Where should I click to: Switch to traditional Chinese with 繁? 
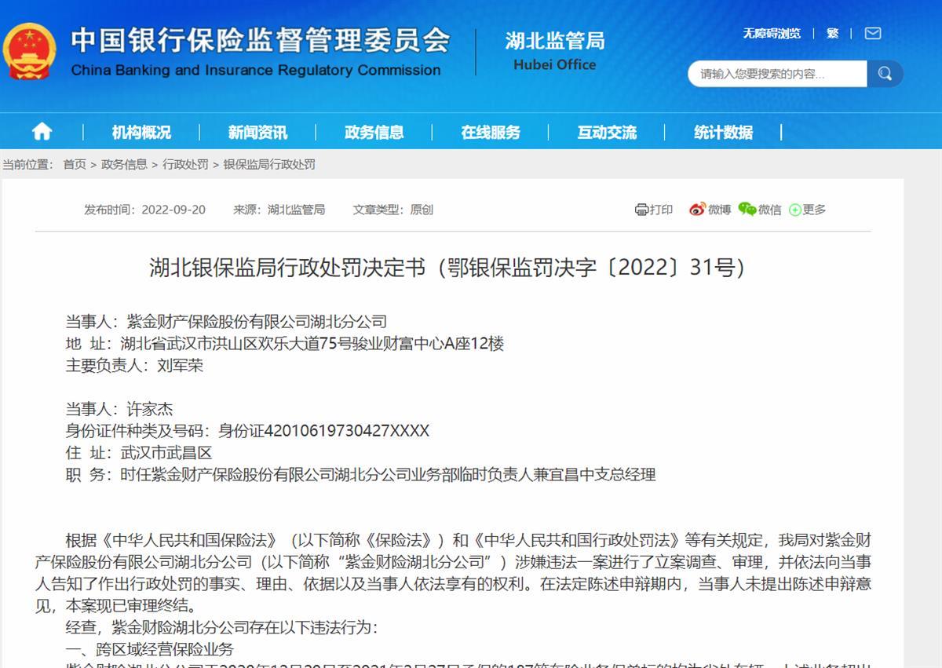[x=832, y=33]
